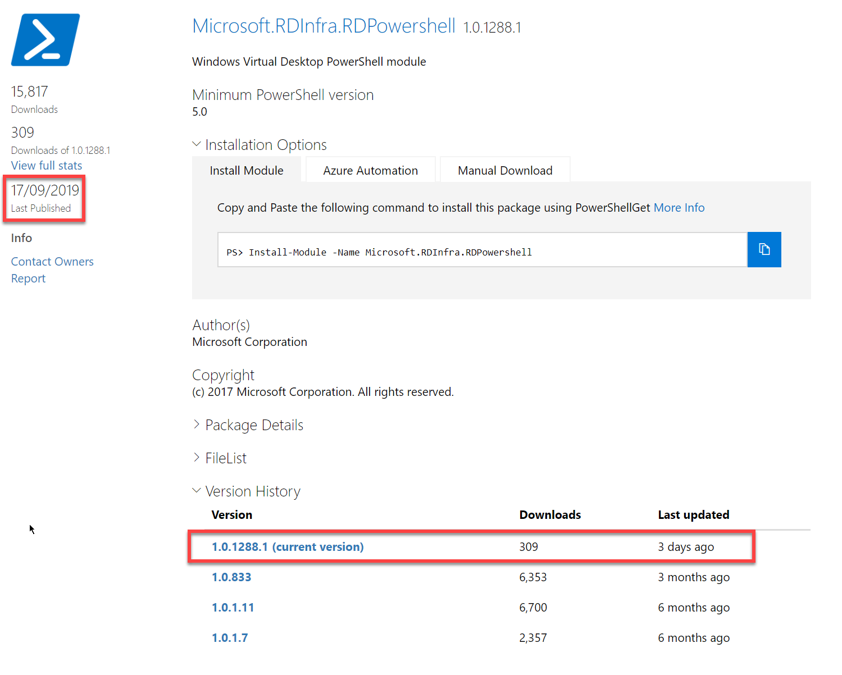Click the '3 months ago' last updated cell
Screen dimensions: 842x675
694,577
